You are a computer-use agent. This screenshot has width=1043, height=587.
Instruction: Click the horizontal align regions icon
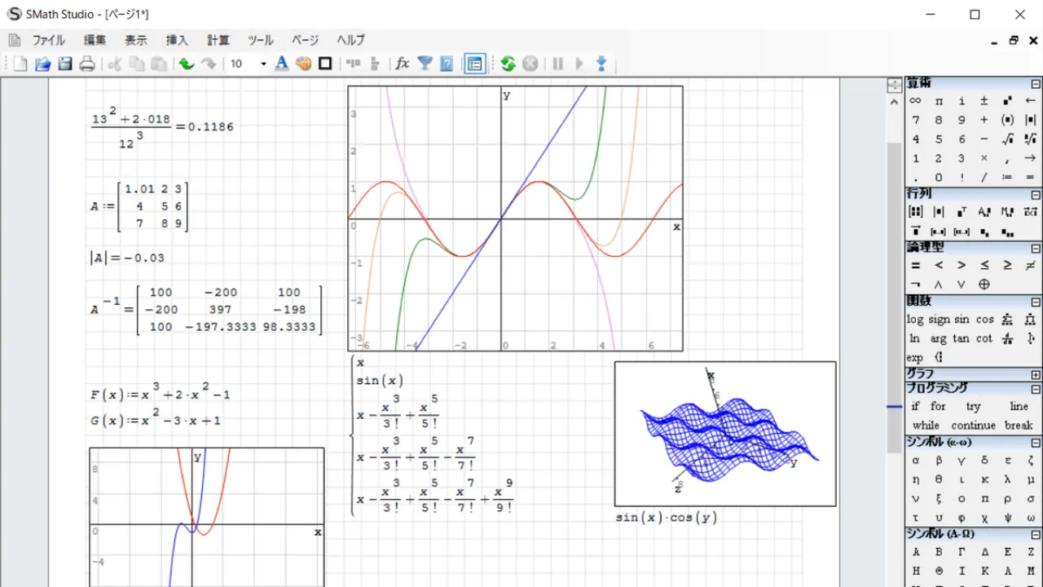click(353, 64)
